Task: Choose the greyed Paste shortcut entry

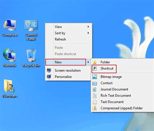Action: 69,54
